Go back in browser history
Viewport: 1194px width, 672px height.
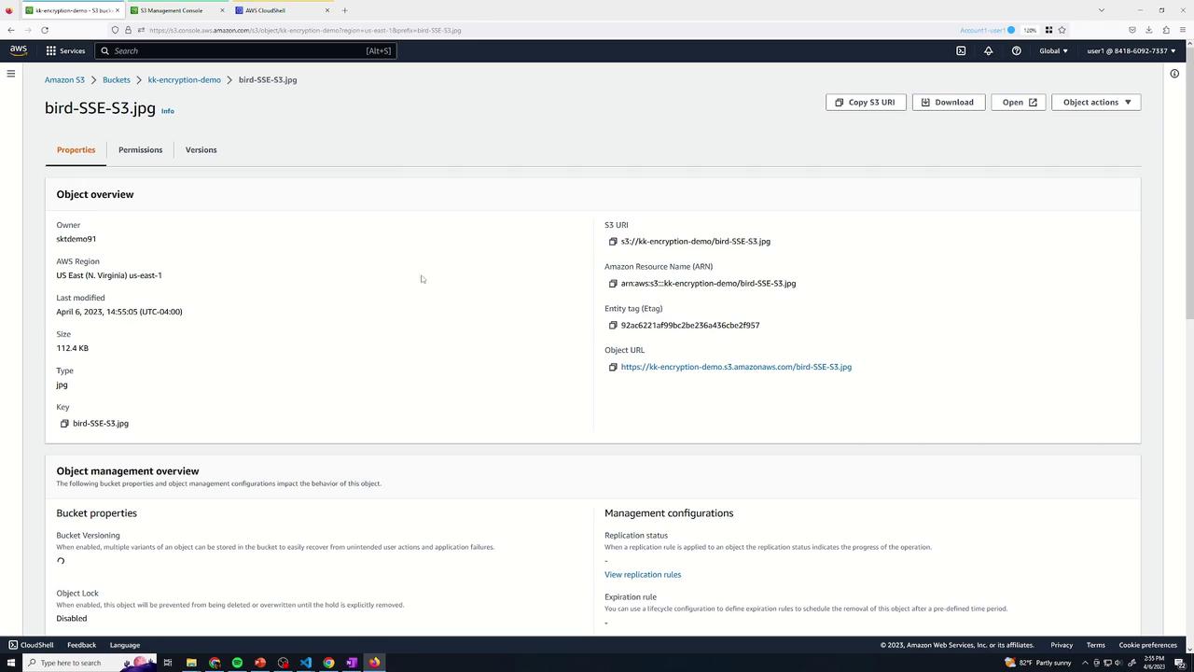(11, 30)
